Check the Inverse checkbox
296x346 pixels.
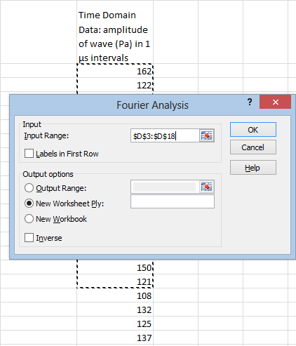click(29, 238)
